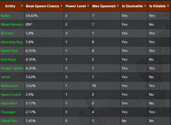Click the Thumper entity link

[x=8, y=112]
